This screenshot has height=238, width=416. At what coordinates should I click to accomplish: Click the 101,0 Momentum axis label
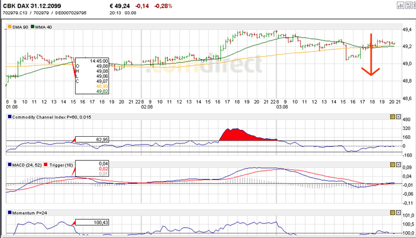click(x=408, y=215)
